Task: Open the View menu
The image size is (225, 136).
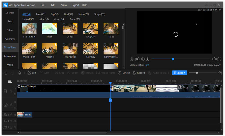Action: click(x=64, y=5)
